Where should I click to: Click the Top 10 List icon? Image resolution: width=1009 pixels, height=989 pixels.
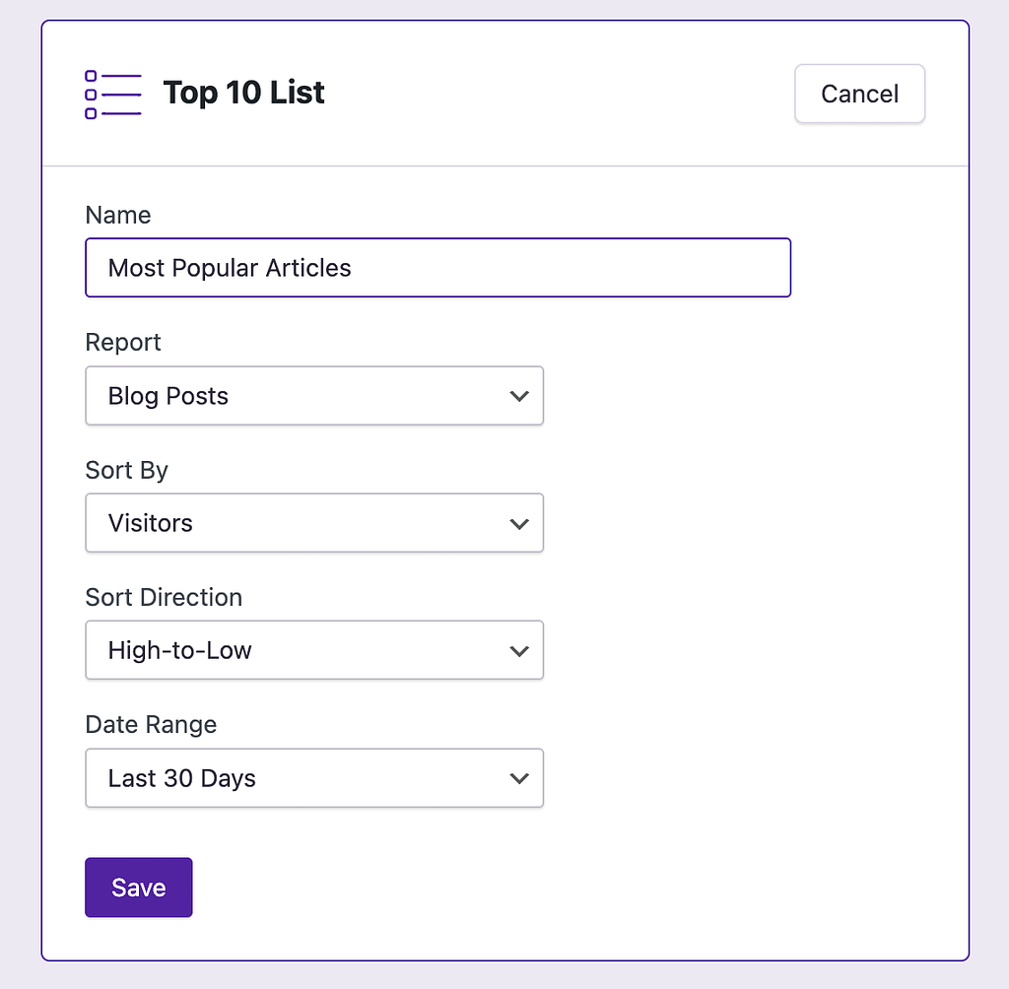pos(113,95)
